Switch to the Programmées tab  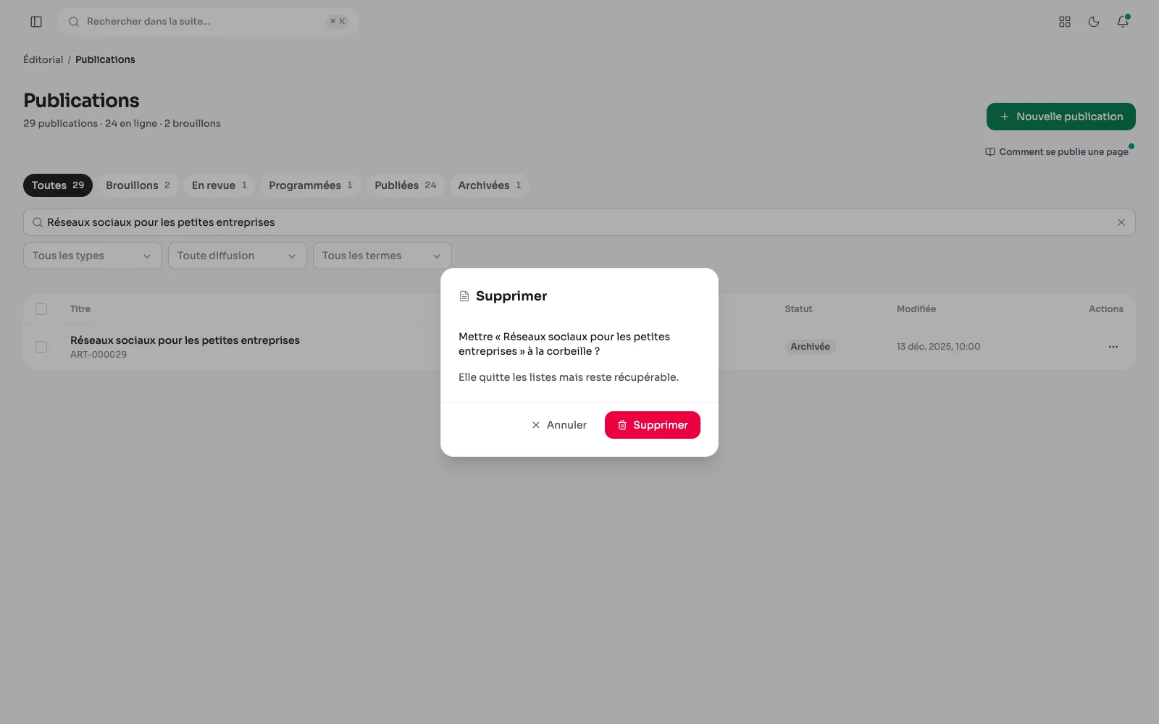pyautogui.click(x=311, y=185)
